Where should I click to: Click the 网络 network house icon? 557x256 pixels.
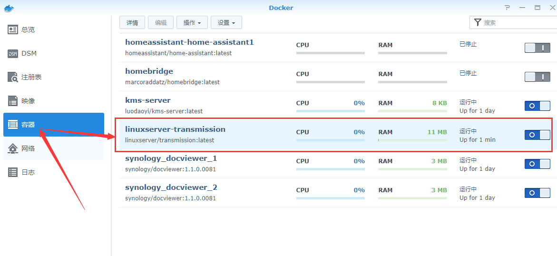click(x=13, y=148)
